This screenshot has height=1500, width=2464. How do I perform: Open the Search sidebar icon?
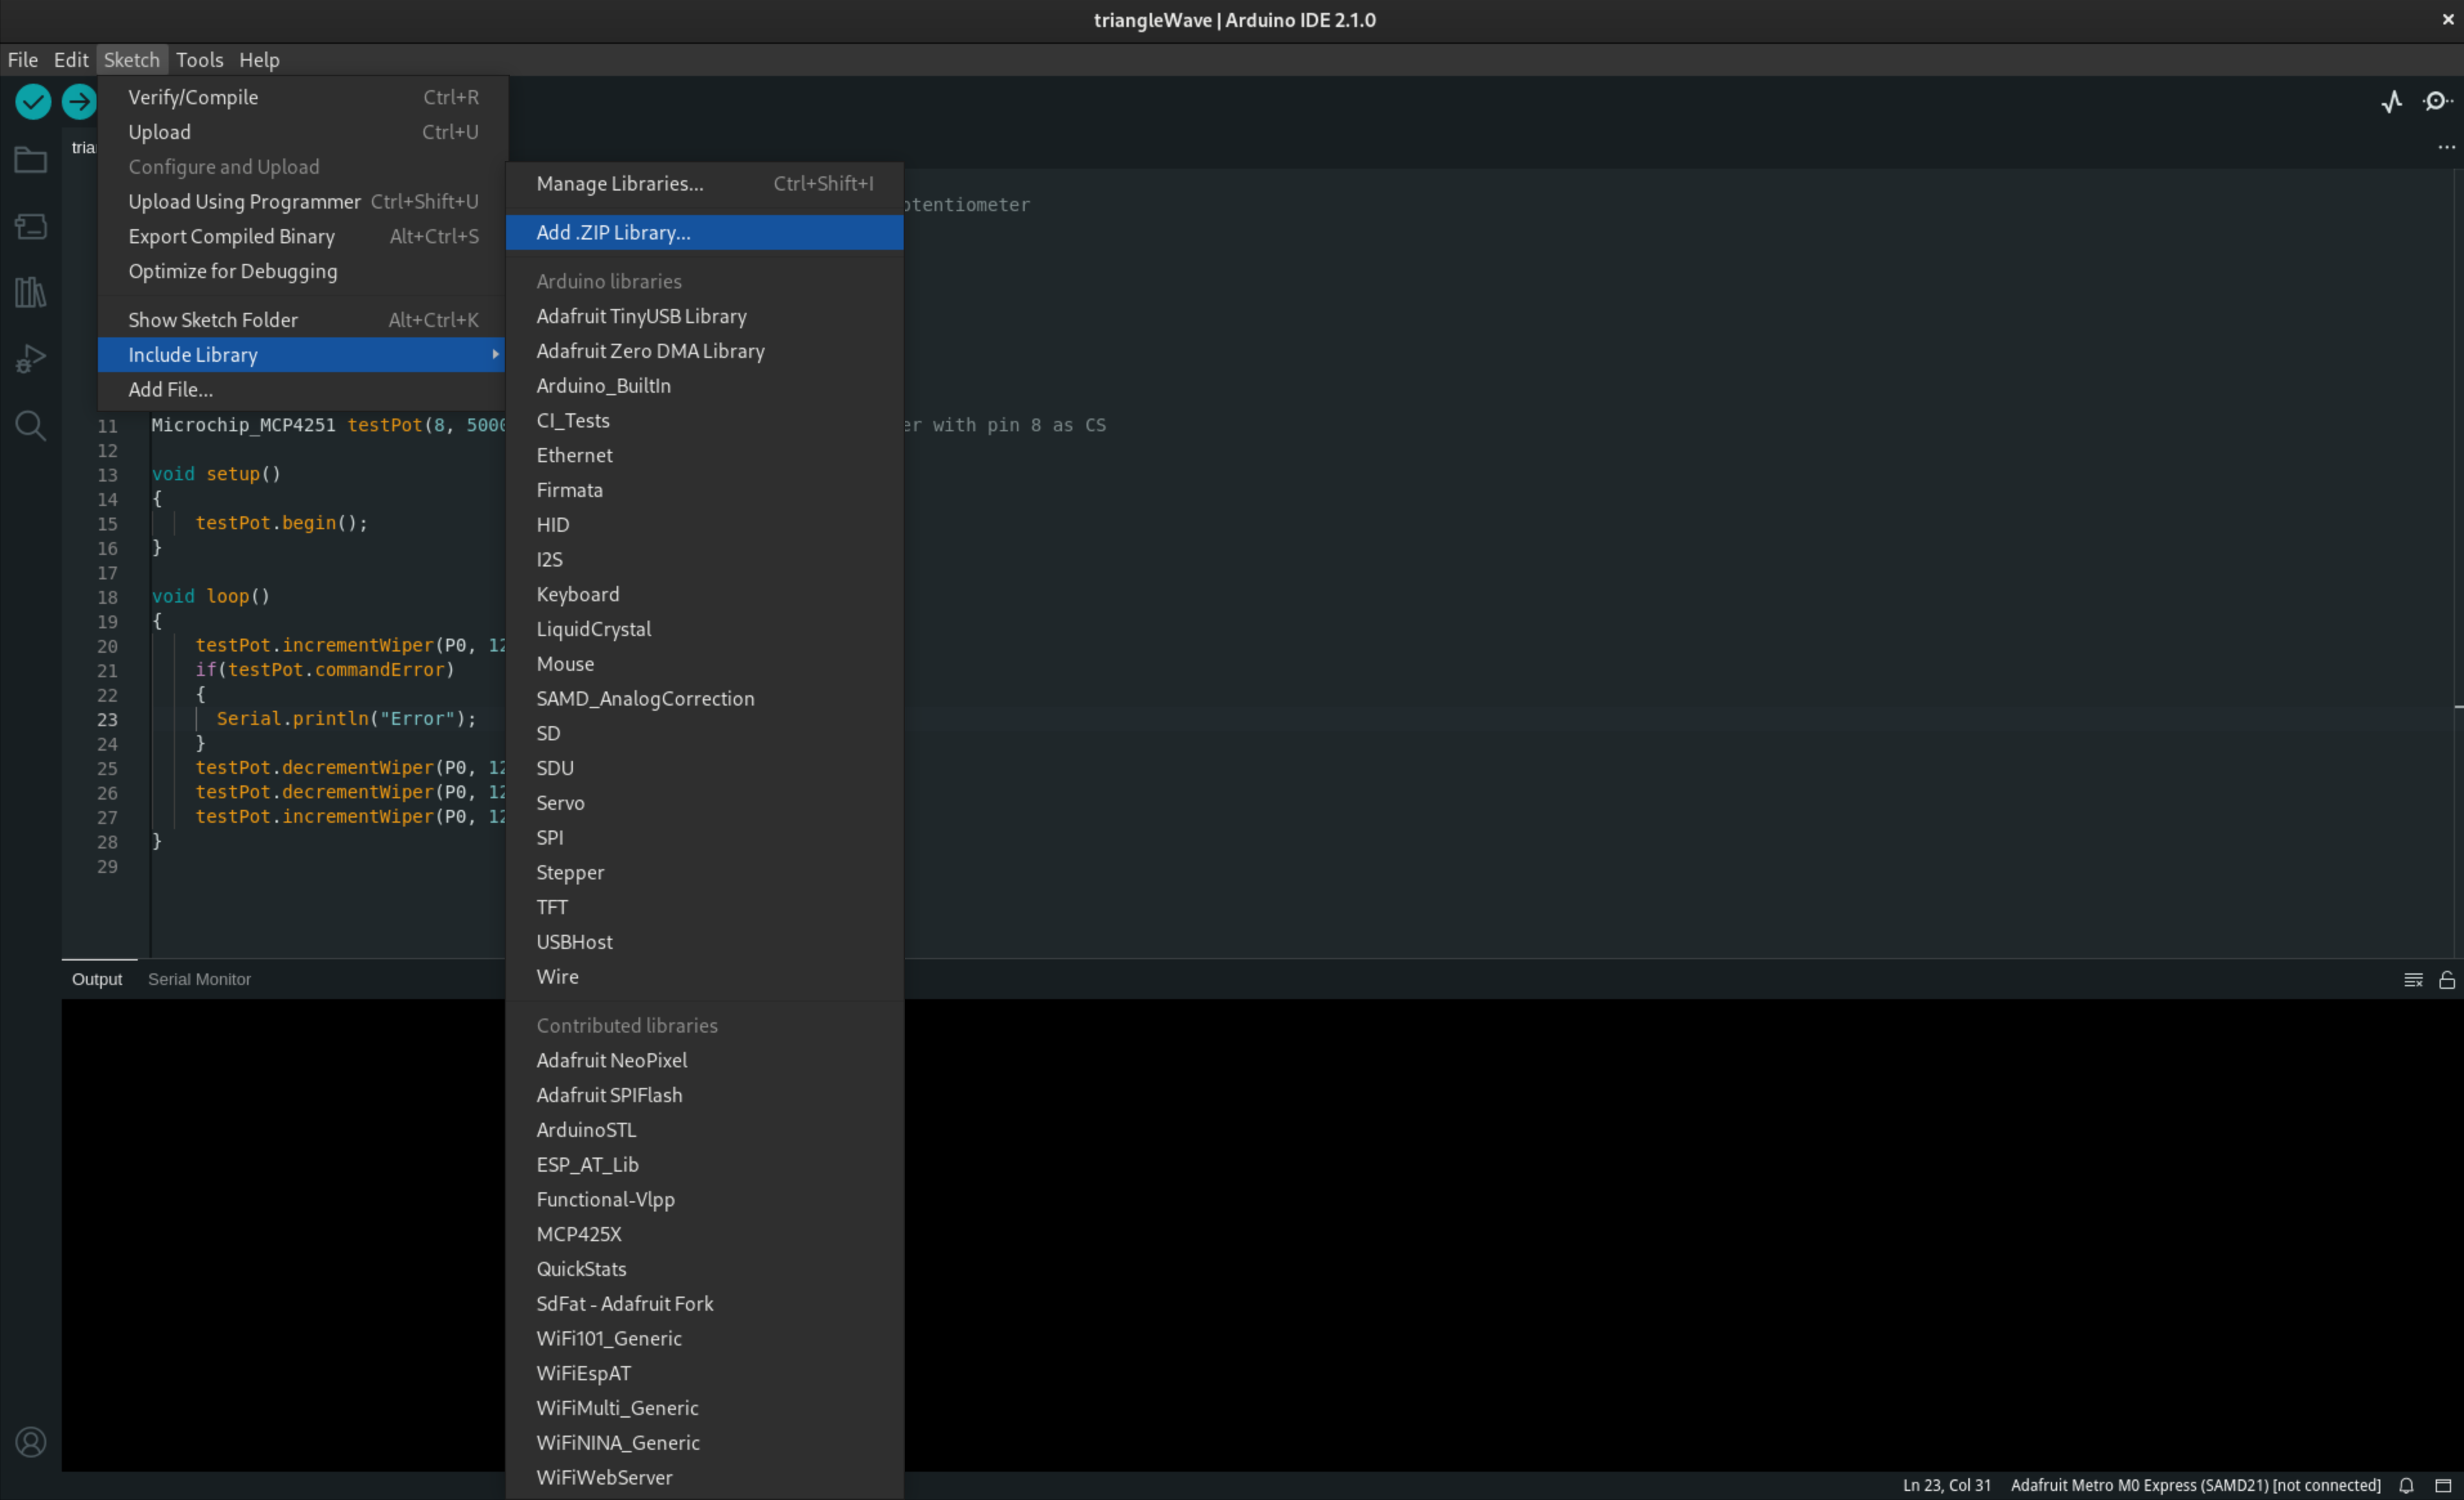30,426
